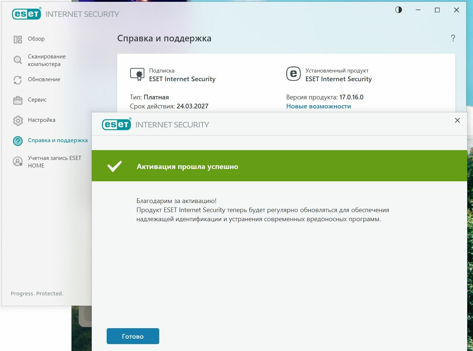Viewport: 473px width, 351px height.
Task: Click the ESET logo in main window
Action: pyautogui.click(x=26, y=14)
